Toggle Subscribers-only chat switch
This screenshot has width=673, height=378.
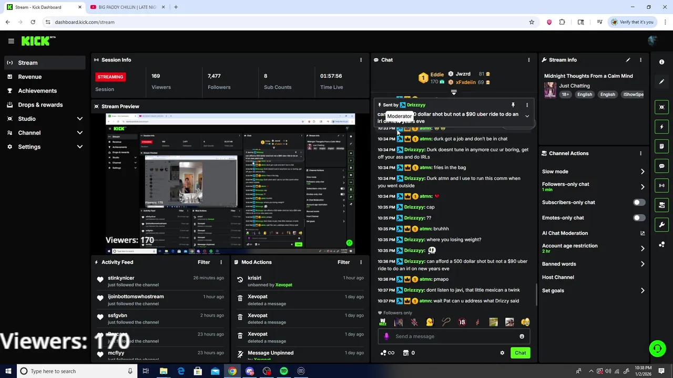pyautogui.click(x=639, y=202)
